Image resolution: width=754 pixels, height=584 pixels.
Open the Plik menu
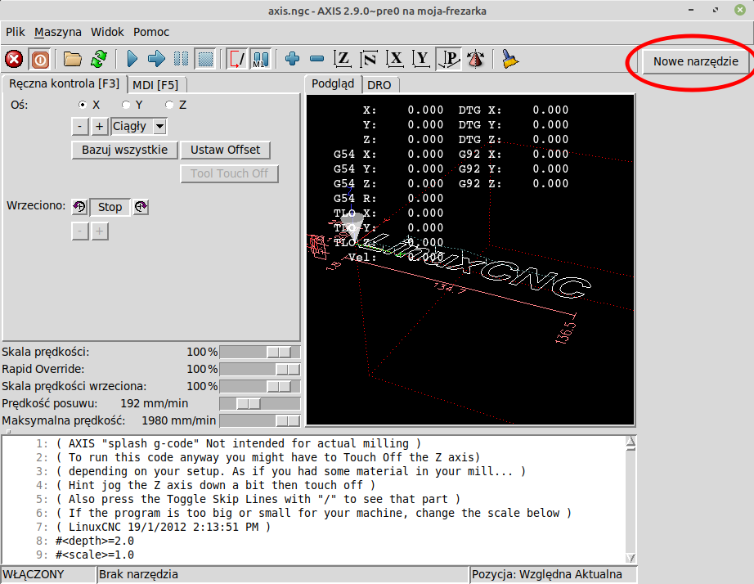(x=16, y=32)
